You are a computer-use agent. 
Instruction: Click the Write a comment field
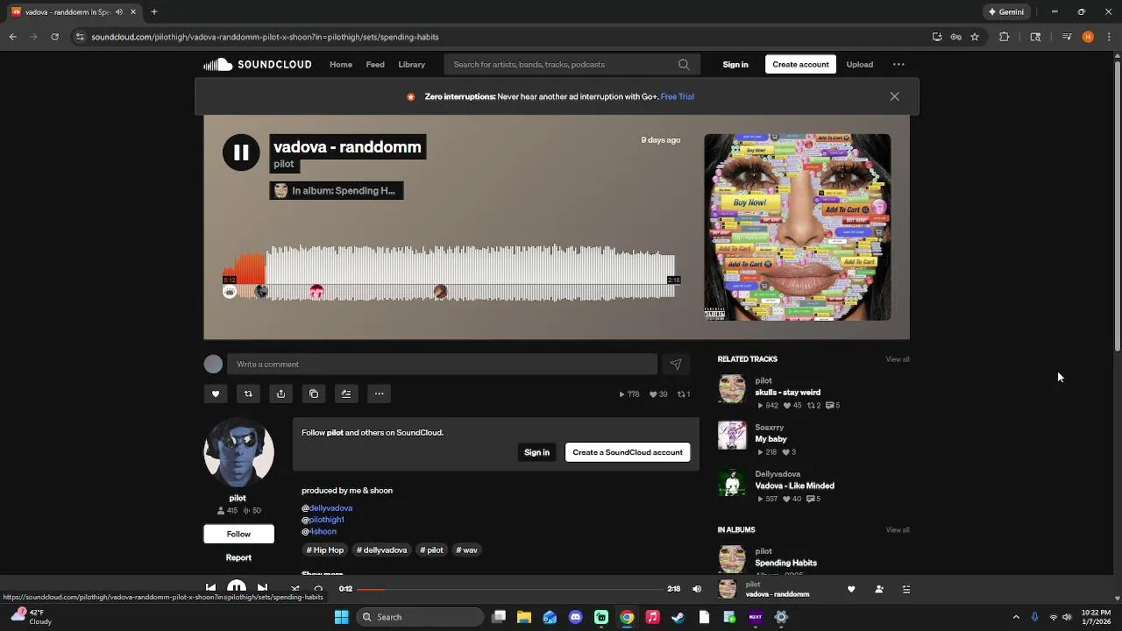tap(442, 365)
